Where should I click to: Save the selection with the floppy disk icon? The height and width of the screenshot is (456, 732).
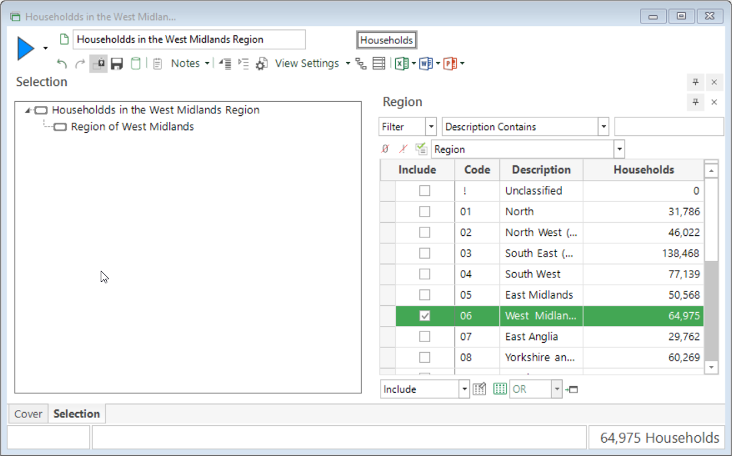(117, 63)
